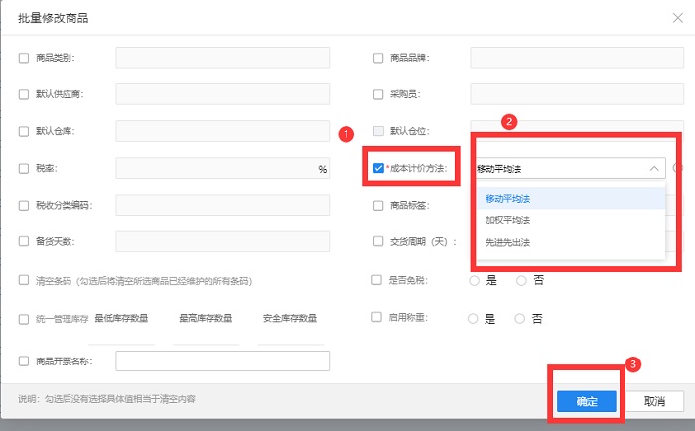Collapse the 成本计价方法 dropdown arrow

point(653,169)
